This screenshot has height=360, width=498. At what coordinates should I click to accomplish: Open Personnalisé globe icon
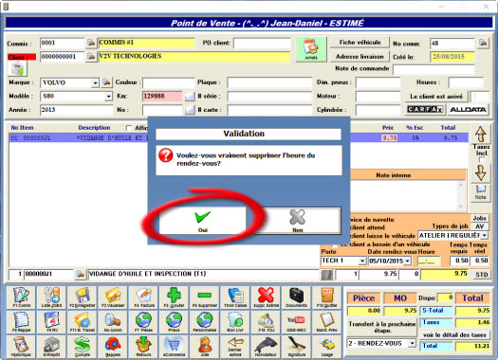click(205, 322)
